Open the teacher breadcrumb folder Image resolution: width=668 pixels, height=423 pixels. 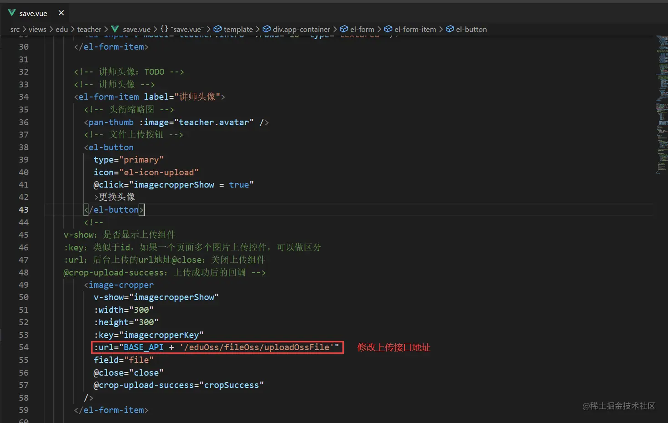point(89,30)
